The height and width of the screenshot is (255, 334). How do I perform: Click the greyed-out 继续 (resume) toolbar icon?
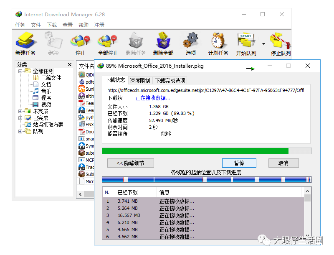[x=53, y=44]
